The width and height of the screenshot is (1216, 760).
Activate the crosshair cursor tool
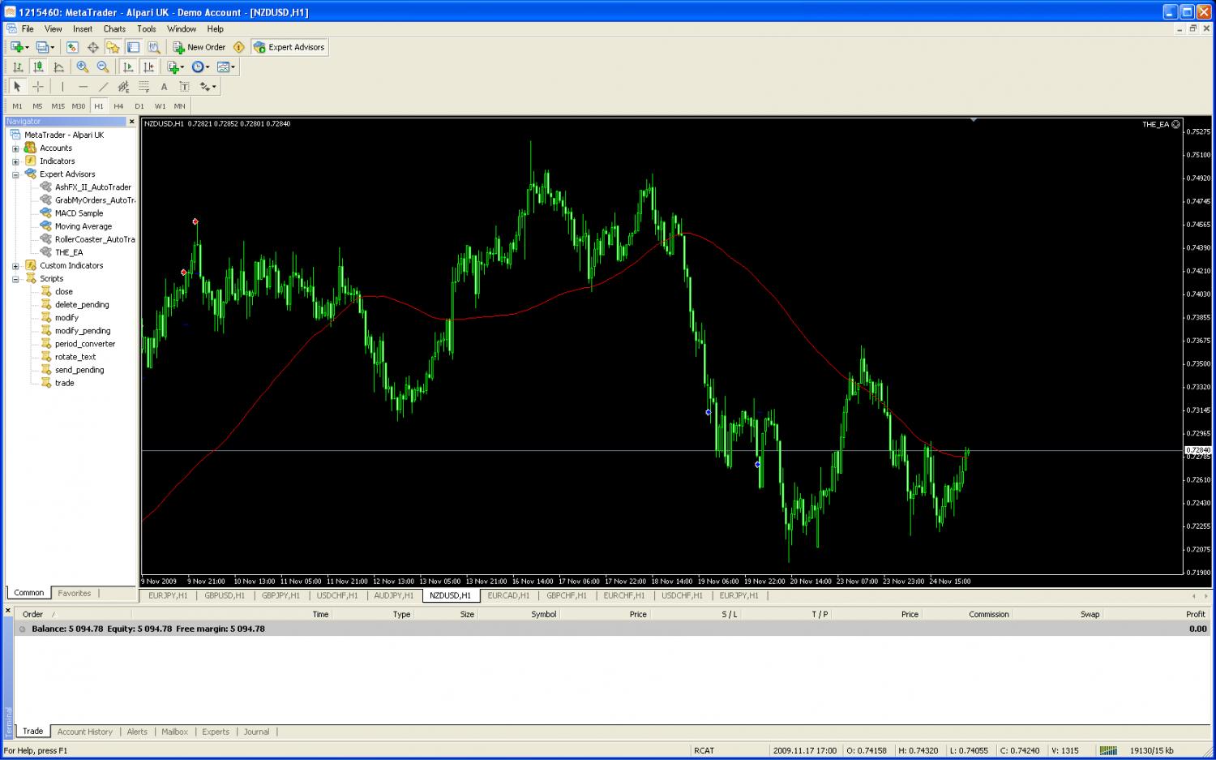click(38, 87)
